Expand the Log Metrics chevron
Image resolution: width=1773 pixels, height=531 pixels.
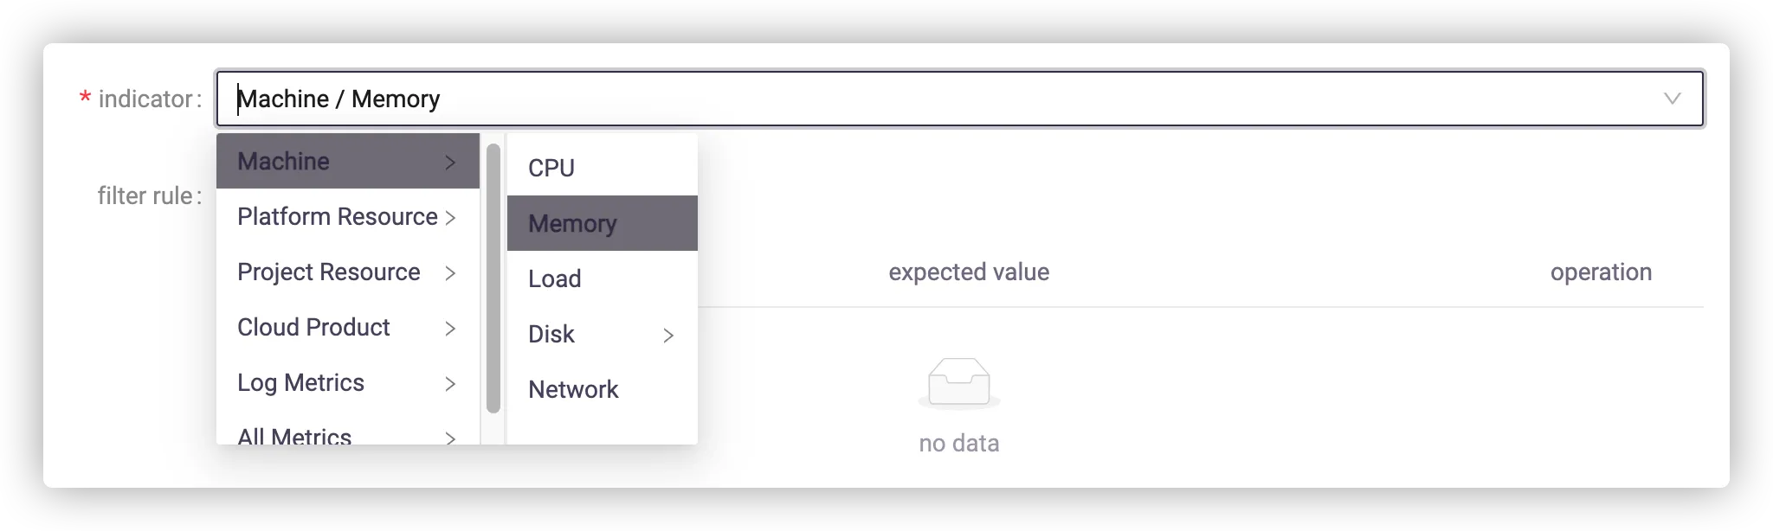tap(450, 383)
